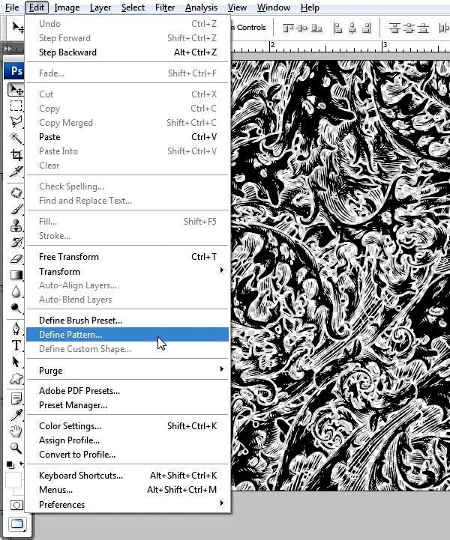Select the Burn tool
The width and height of the screenshot is (450, 540).
[16, 308]
